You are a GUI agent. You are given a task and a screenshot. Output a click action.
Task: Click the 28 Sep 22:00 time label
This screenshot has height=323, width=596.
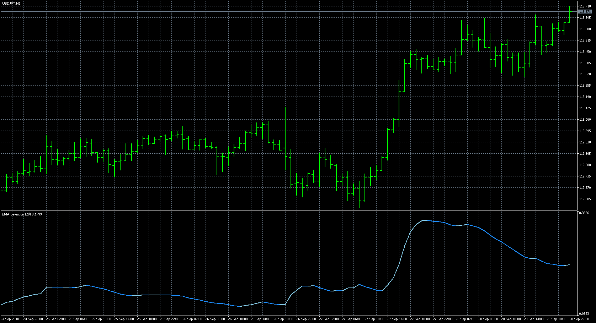pyautogui.click(x=579, y=319)
